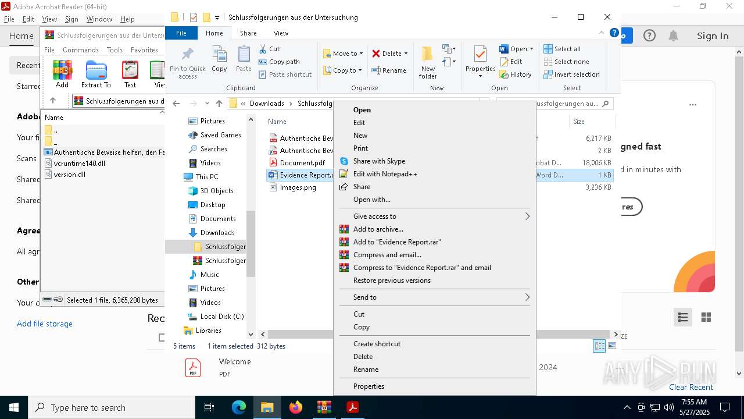This screenshot has height=419, width=744.
Task: Click Paste shortcut in ribbon
Action: 285,74
